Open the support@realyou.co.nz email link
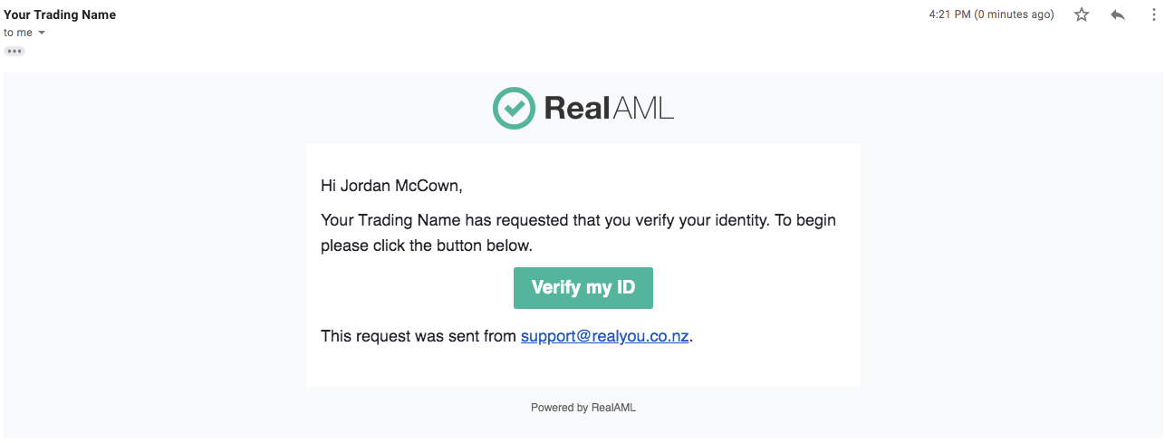Image resolution: width=1165 pixels, height=443 pixels. tap(605, 336)
